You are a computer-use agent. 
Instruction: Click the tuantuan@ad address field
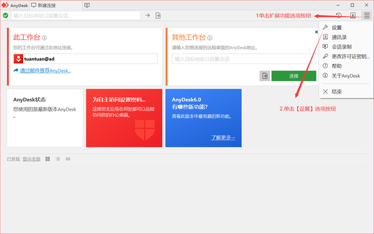[85, 58]
